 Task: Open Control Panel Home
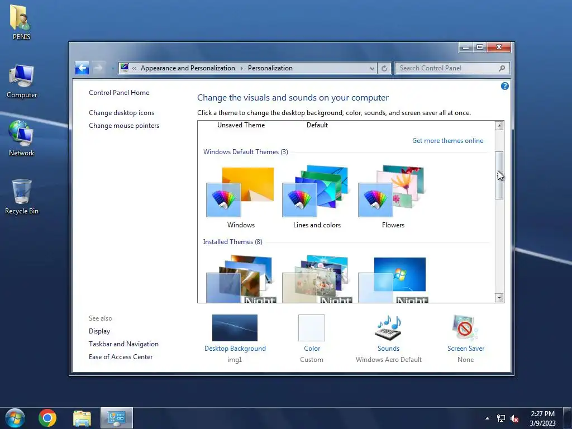[119, 93]
